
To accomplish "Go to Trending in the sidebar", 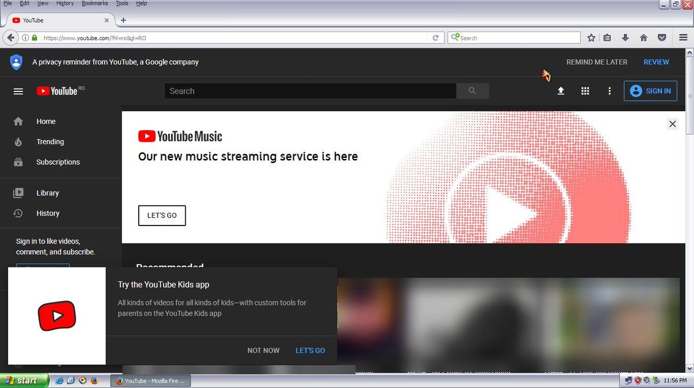I will tap(50, 142).
